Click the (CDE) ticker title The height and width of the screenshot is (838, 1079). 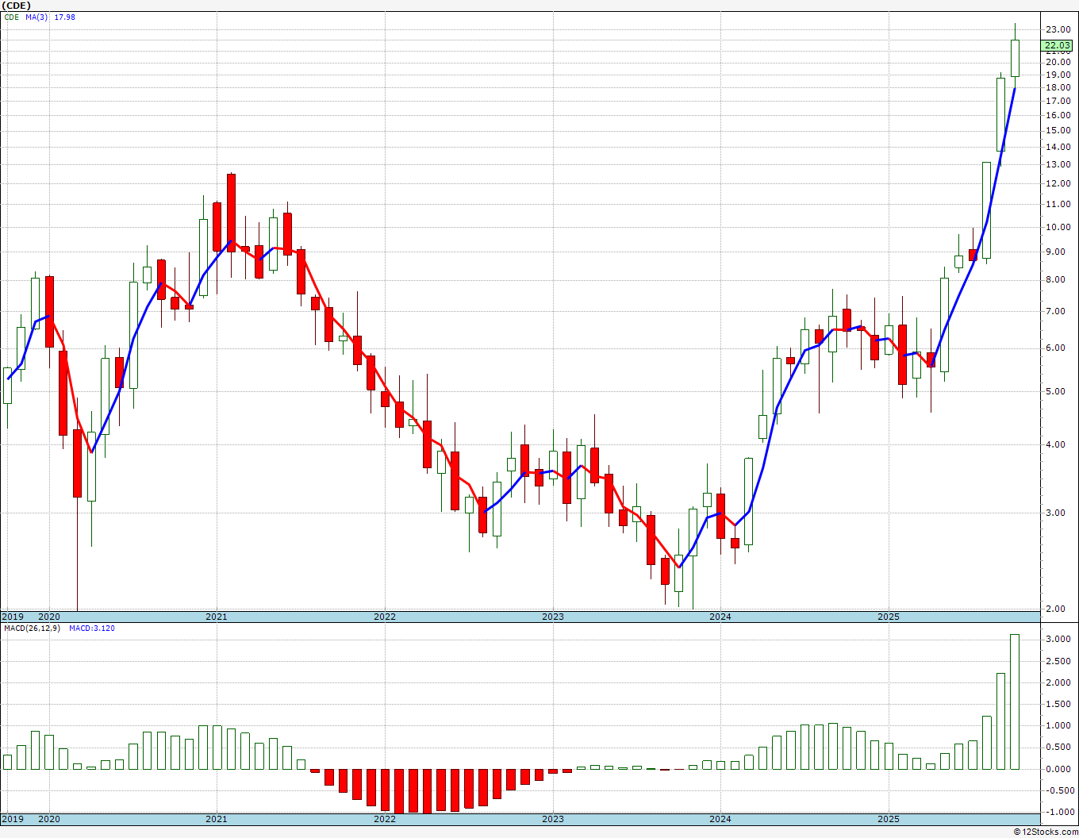pos(17,6)
